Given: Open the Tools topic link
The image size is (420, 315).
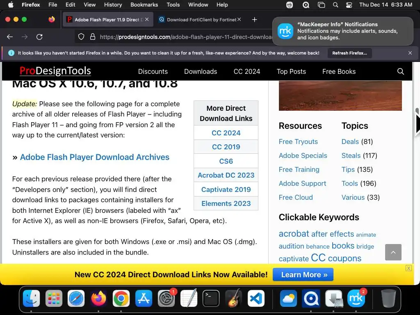Looking at the screenshot, I should pyautogui.click(x=349, y=183).
